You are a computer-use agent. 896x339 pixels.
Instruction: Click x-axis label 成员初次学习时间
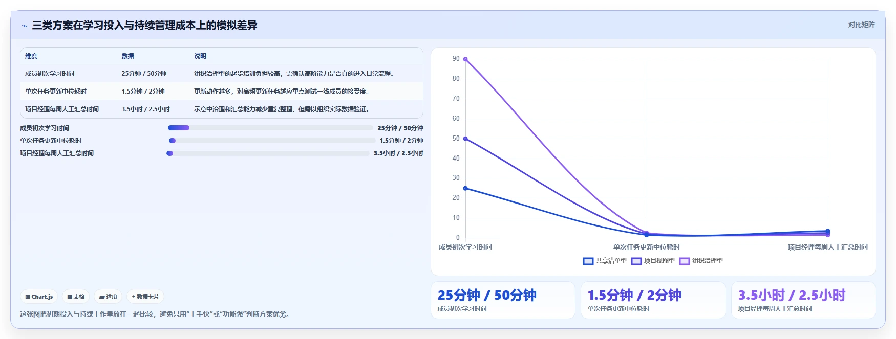pyautogui.click(x=465, y=247)
